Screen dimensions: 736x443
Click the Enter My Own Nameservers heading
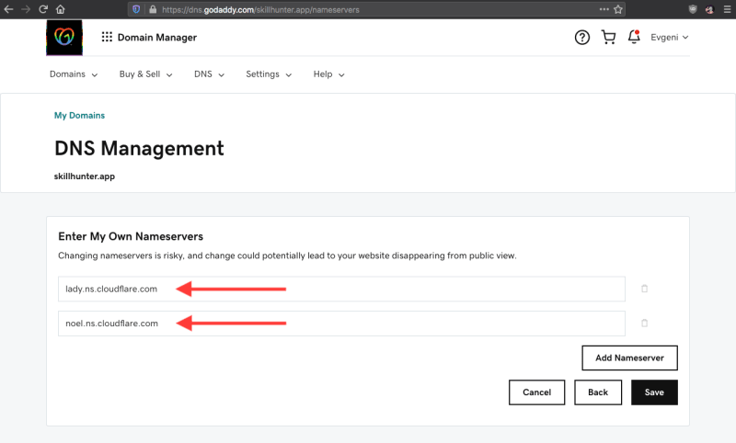[131, 236]
